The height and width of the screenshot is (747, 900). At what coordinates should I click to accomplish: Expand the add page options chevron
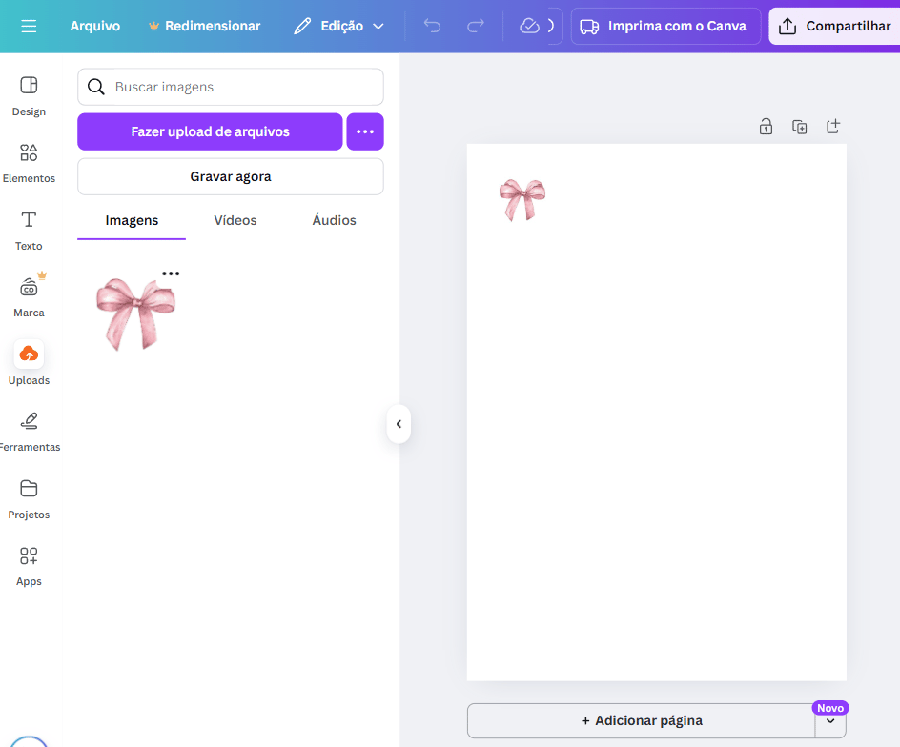pos(830,721)
